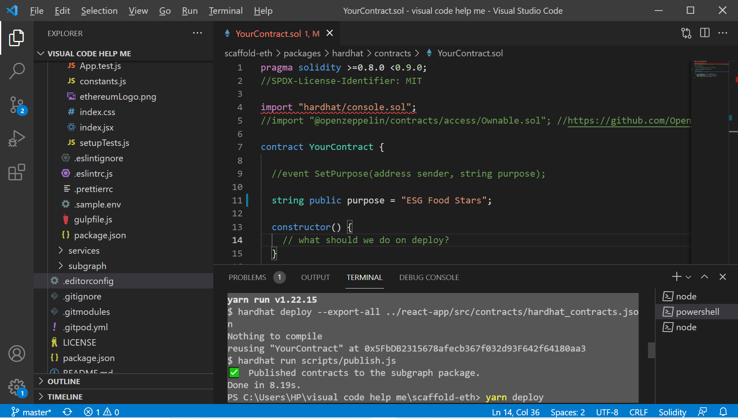Open the Run menu

190,11
